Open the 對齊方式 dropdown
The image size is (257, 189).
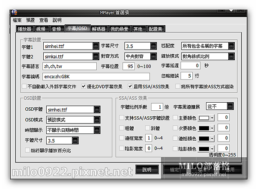click(153, 56)
